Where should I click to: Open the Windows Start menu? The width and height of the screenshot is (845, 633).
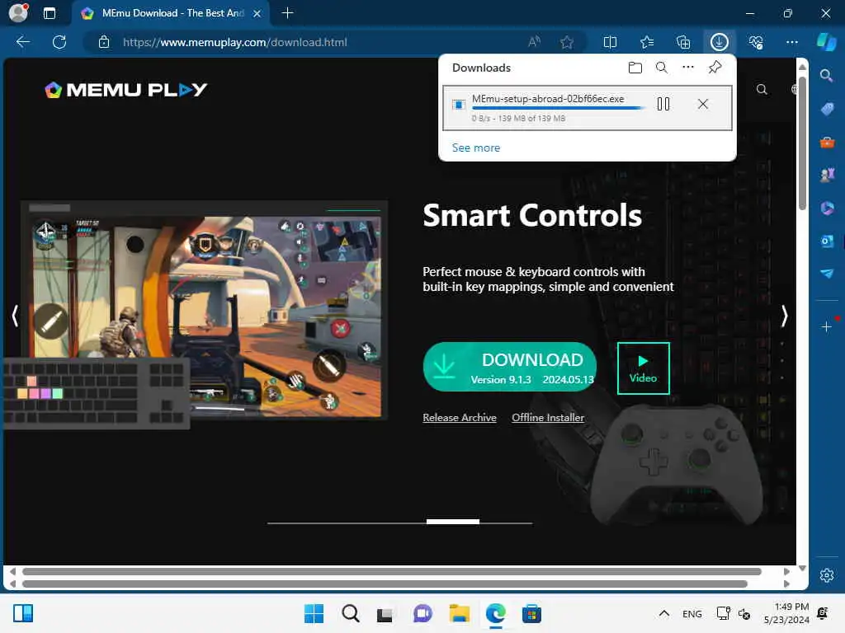pyautogui.click(x=314, y=613)
